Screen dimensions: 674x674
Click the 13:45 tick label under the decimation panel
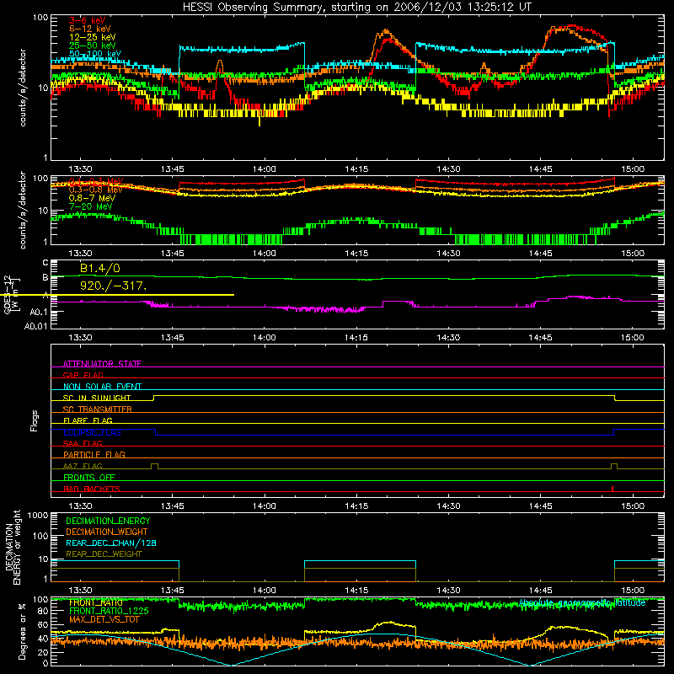[x=172, y=591]
